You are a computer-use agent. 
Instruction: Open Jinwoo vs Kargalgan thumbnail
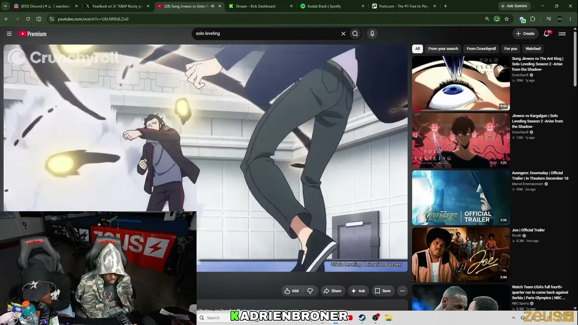tap(461, 140)
